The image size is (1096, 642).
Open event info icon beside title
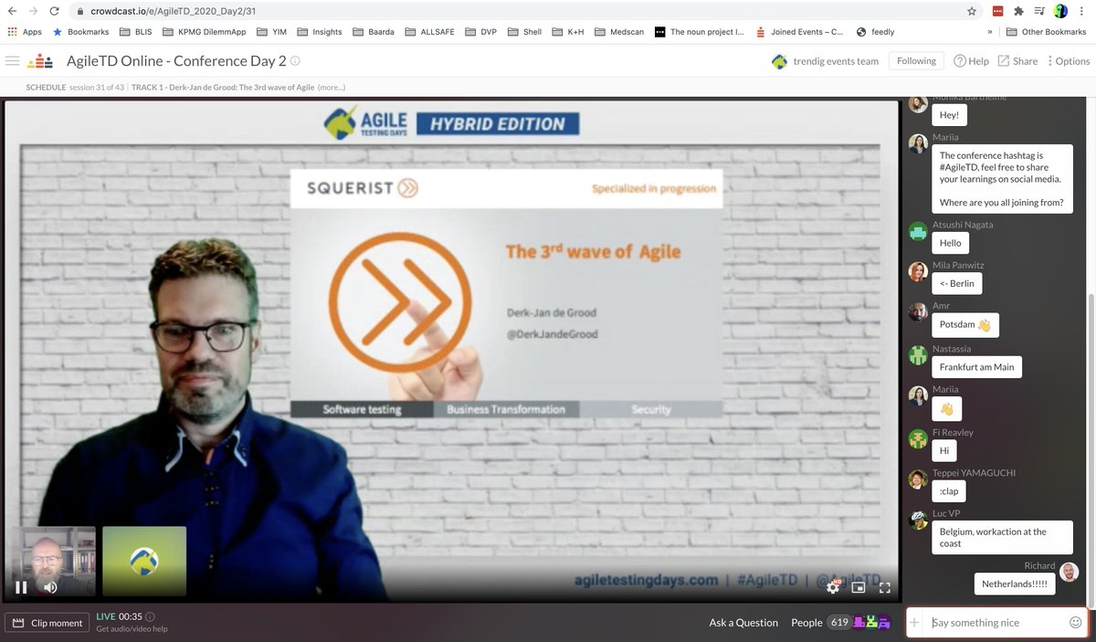pyautogui.click(x=295, y=60)
